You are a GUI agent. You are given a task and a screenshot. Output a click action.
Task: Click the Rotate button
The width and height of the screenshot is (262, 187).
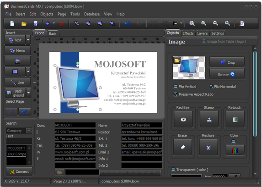pos(227,75)
